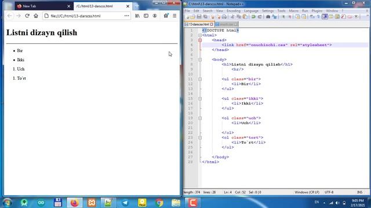Open File Explorer folder in taskbar

(x=176, y=203)
